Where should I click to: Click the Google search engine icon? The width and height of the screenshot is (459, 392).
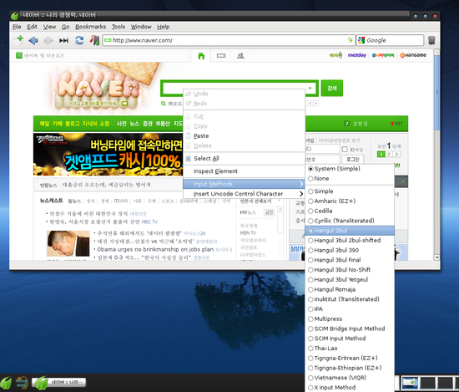click(x=361, y=40)
